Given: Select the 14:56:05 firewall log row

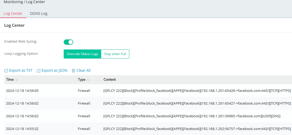Looking at the screenshot, I should pyautogui.click(x=148, y=91).
